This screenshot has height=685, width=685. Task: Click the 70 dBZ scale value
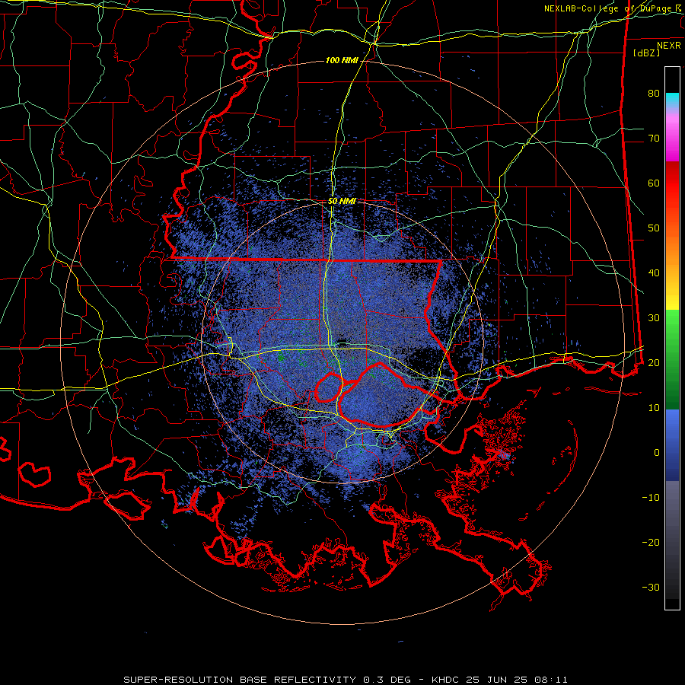click(654, 139)
